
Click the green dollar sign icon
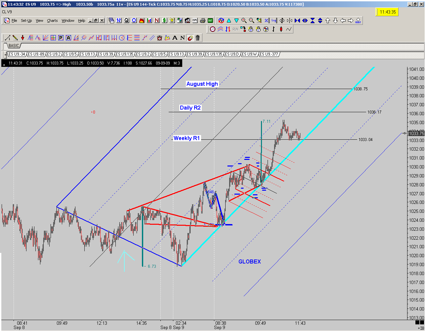165,21
